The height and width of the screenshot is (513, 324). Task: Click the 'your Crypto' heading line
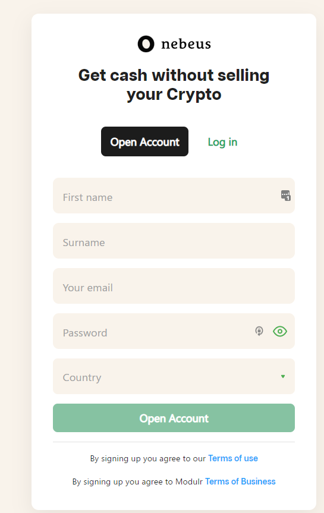(174, 95)
